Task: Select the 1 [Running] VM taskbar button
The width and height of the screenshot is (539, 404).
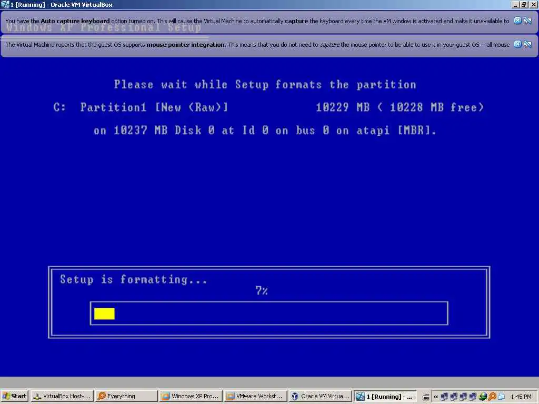Action: (x=385, y=396)
